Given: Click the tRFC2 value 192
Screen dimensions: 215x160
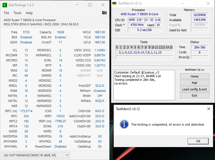Looking at the screenshot, I should pos(26,121).
